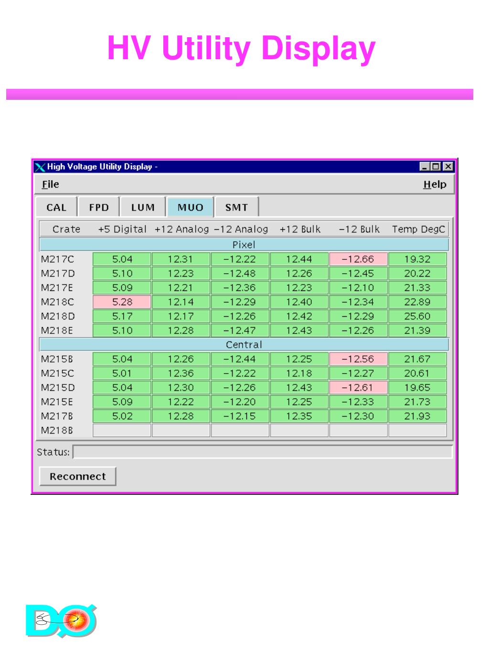Click the Status text field
This screenshot has width=489, height=652.
coord(263,452)
